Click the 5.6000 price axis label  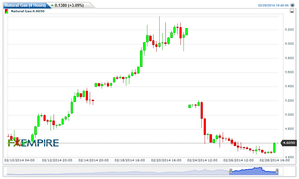pos(289,72)
